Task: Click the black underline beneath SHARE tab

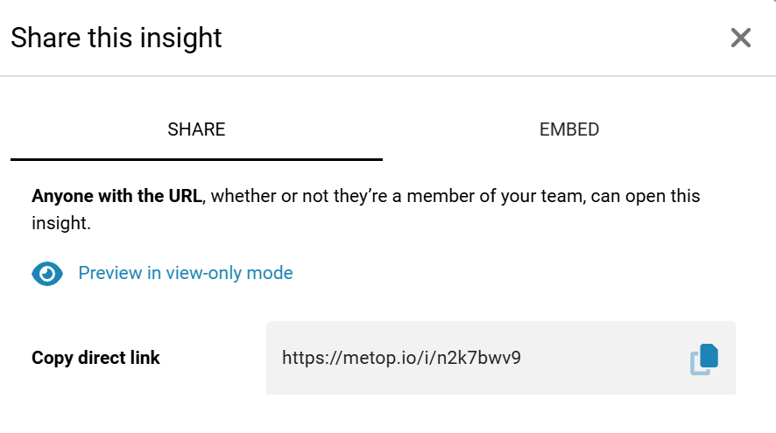Action: pos(196,159)
